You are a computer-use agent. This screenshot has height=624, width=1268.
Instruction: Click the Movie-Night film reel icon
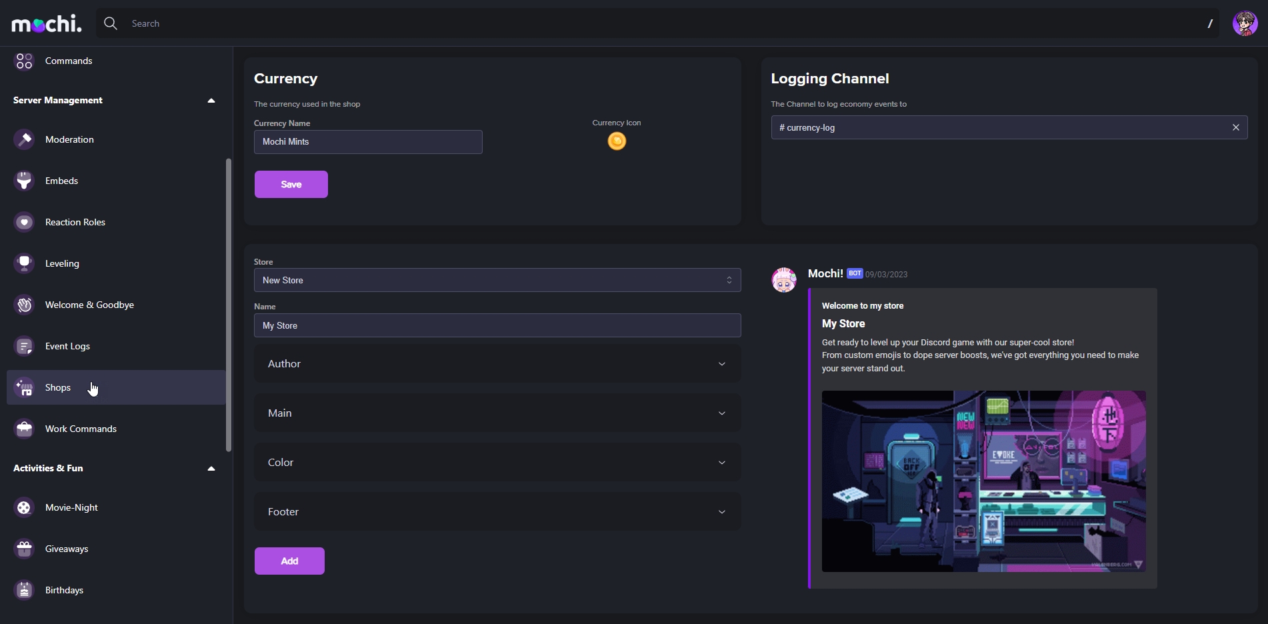24,507
